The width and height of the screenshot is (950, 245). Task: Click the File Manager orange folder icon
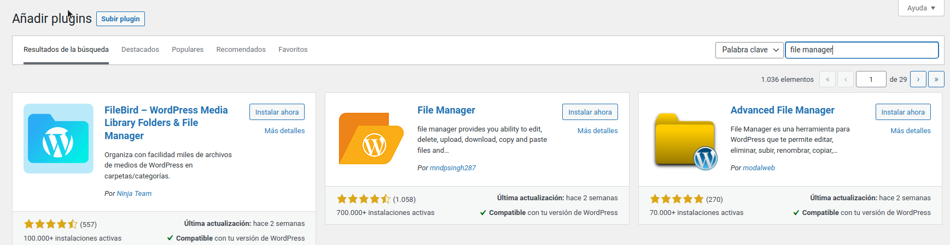371,139
